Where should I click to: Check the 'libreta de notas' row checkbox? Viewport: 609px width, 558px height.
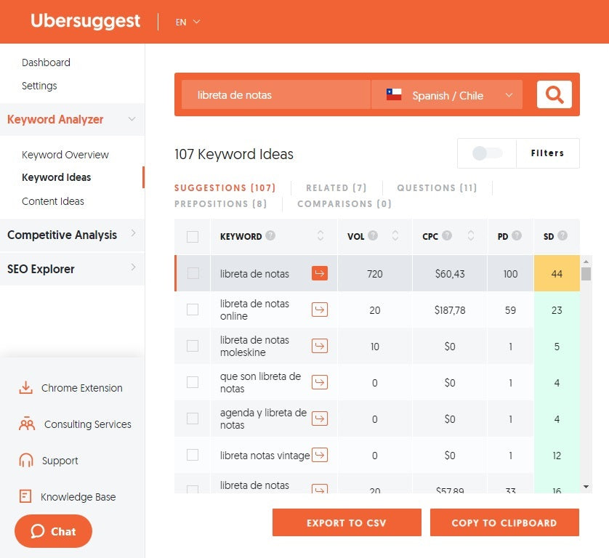193,273
